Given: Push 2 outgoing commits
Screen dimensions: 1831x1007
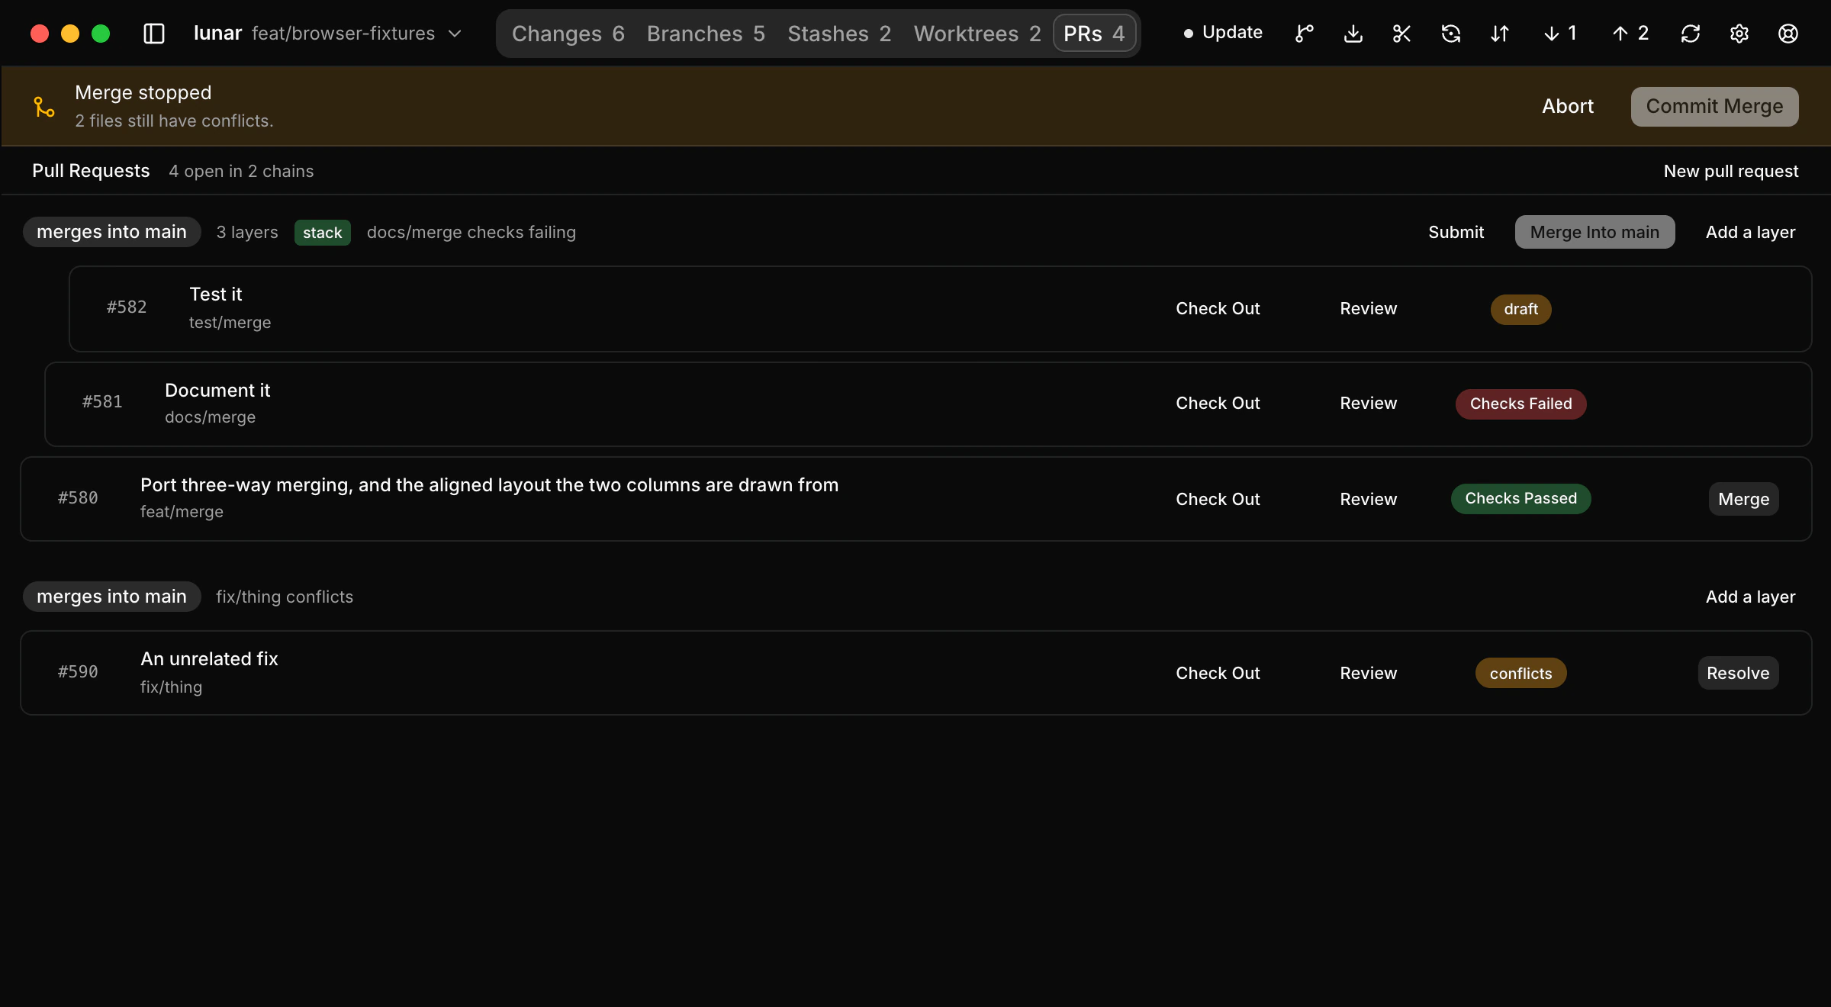Looking at the screenshot, I should pyautogui.click(x=1630, y=34).
